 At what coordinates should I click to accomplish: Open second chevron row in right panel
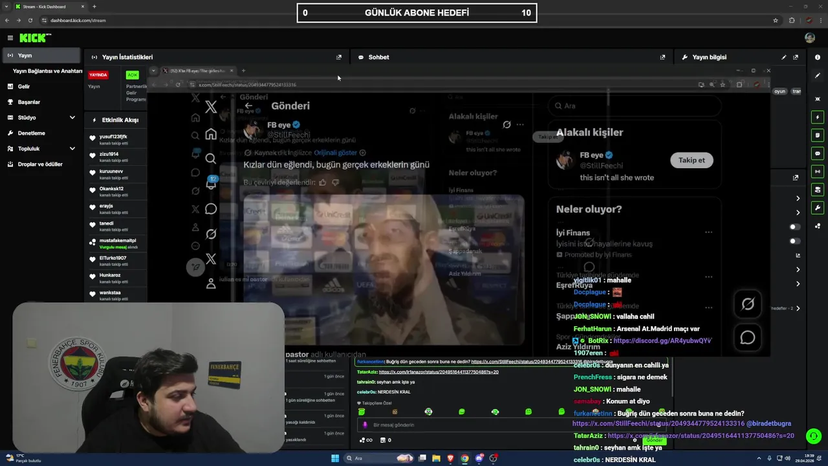point(798,212)
